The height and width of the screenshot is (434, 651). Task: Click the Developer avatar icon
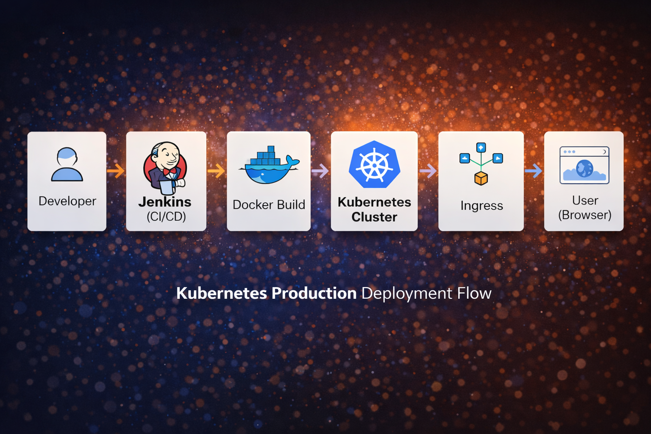pos(67,165)
